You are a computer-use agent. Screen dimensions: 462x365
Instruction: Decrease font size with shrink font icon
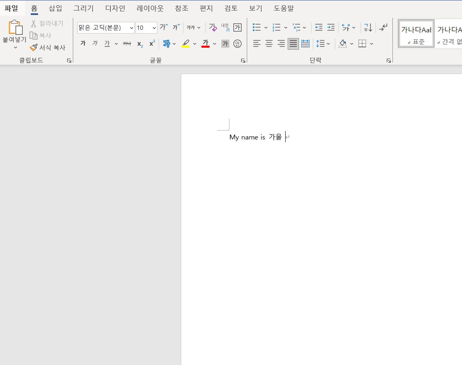(x=176, y=27)
